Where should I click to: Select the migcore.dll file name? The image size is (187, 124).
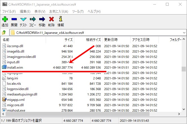point(15,105)
